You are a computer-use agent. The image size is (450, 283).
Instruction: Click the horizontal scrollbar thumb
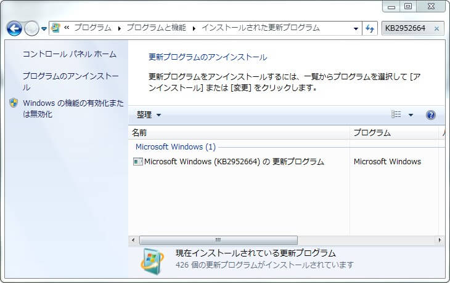218,240
